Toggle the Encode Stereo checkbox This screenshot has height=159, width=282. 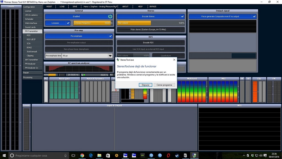point(182,16)
